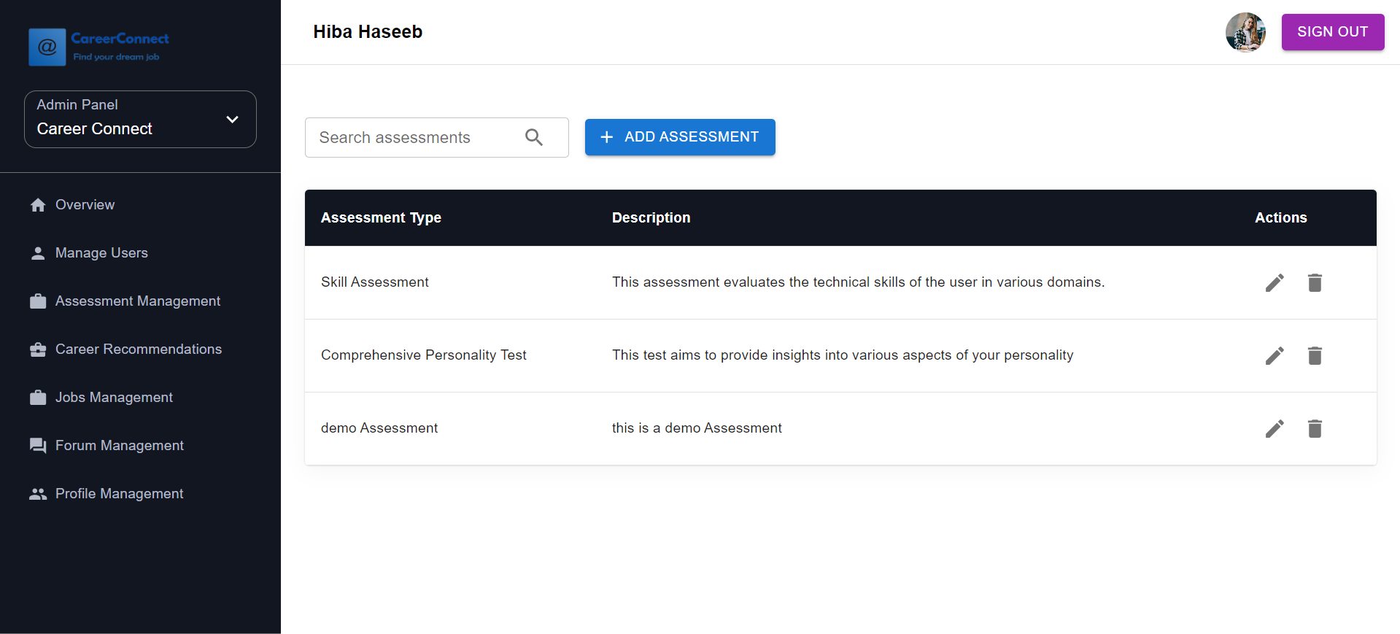This screenshot has width=1400, height=634.
Task: Select 'Comprehensive Personality Test' cell text
Action: [424, 355]
